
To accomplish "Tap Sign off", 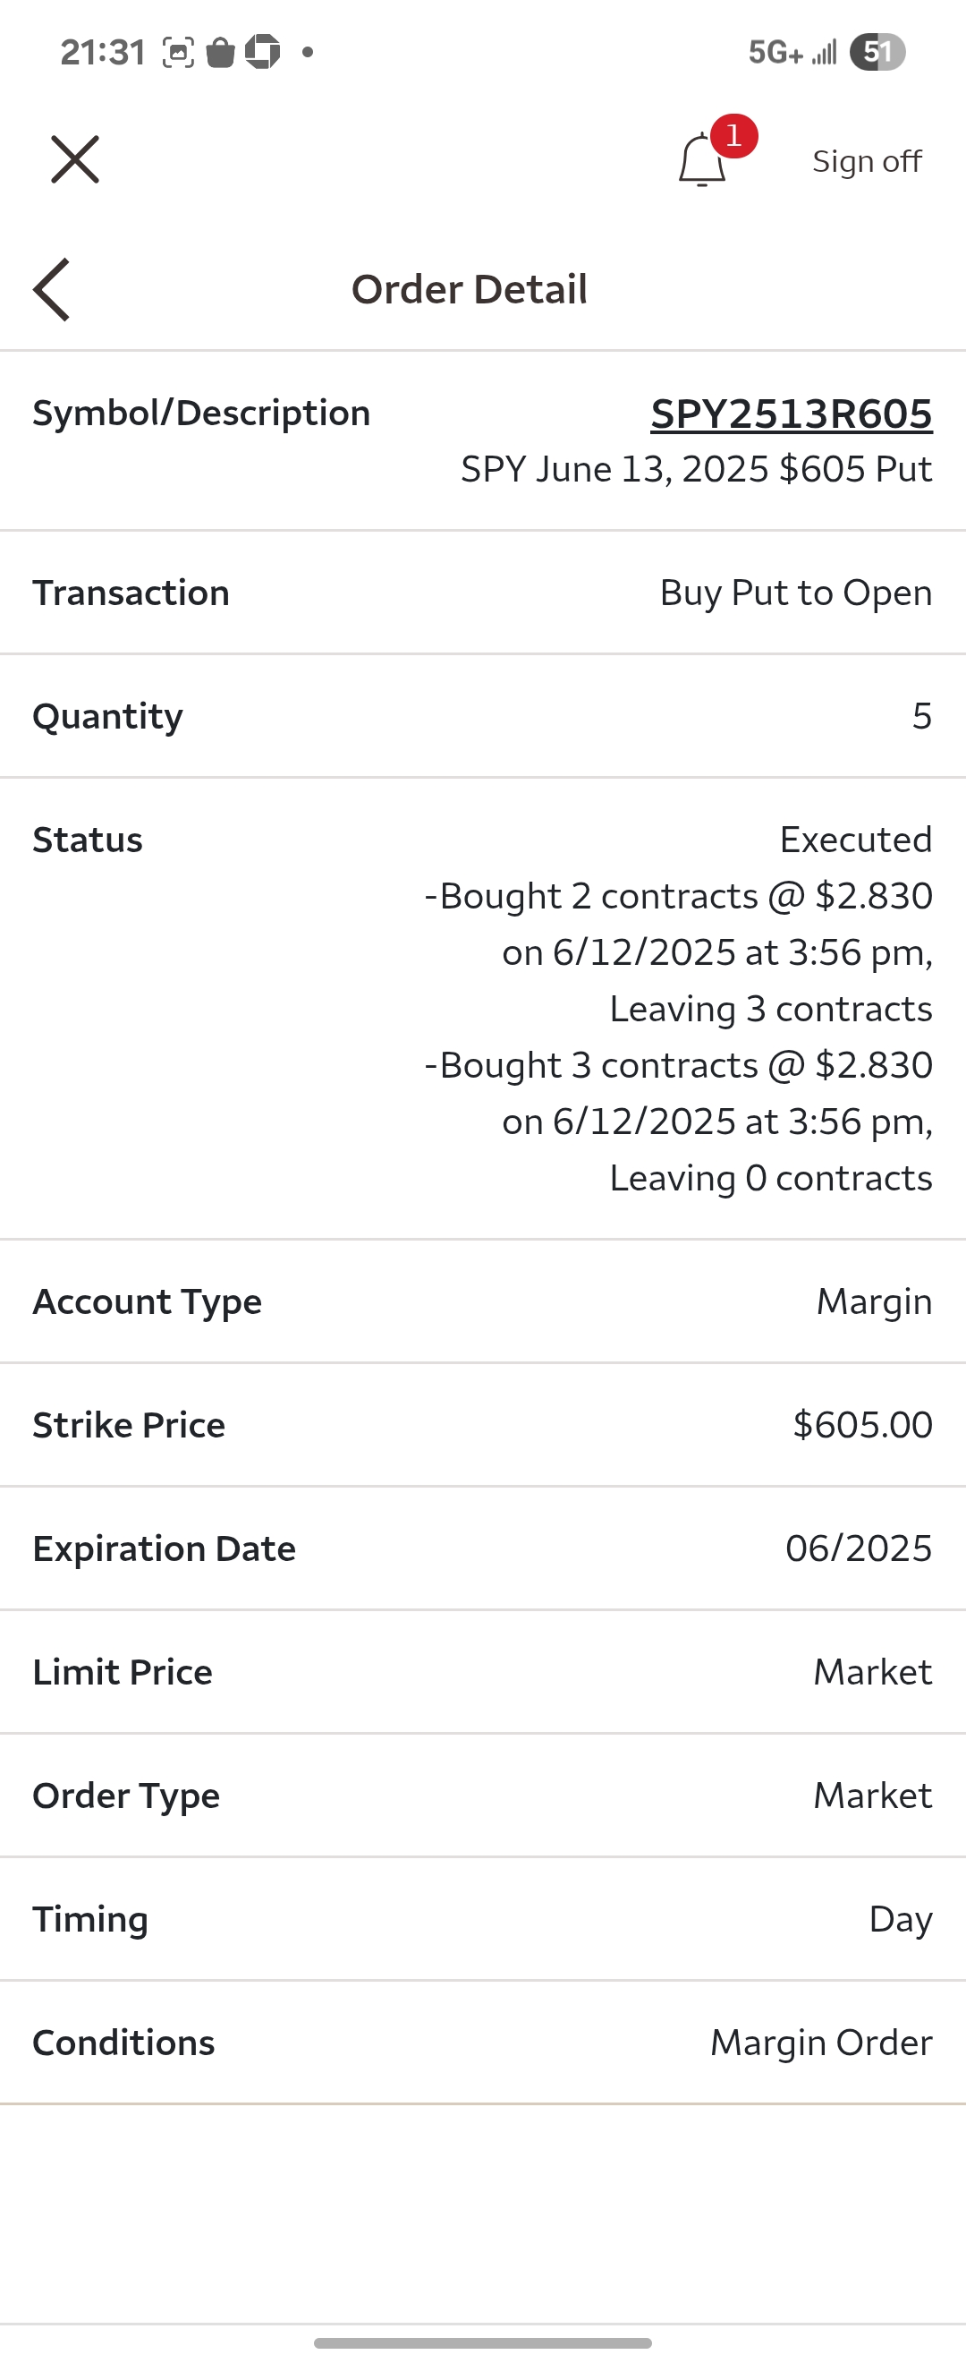I will click(867, 161).
